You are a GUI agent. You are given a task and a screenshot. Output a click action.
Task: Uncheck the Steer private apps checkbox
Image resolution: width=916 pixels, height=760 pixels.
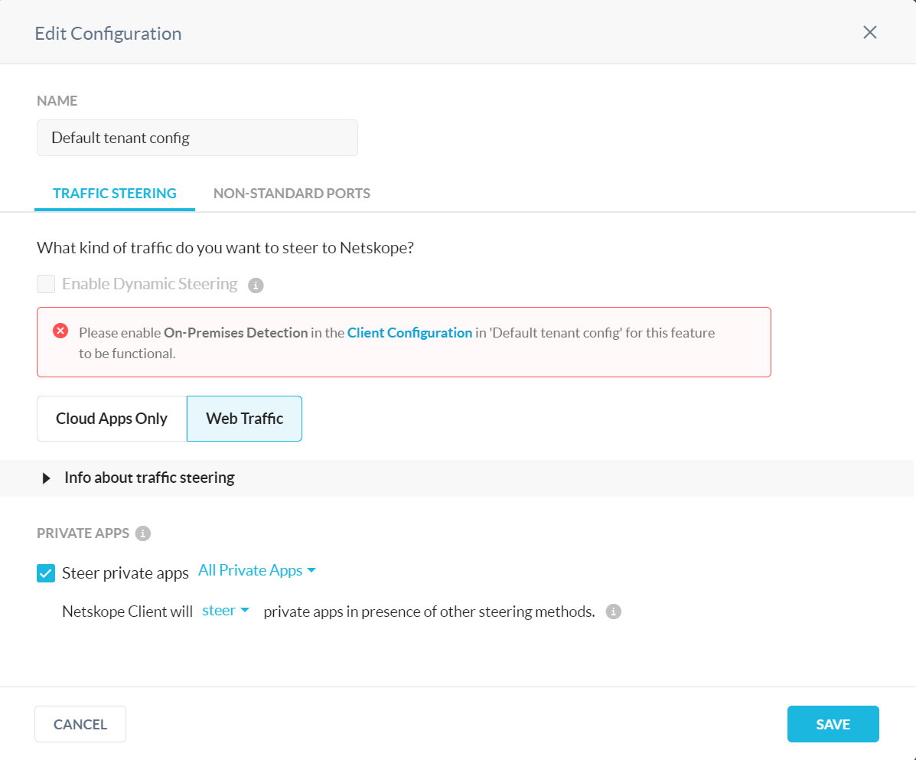click(x=46, y=573)
